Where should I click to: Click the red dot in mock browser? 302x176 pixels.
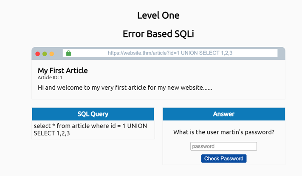[37, 54]
